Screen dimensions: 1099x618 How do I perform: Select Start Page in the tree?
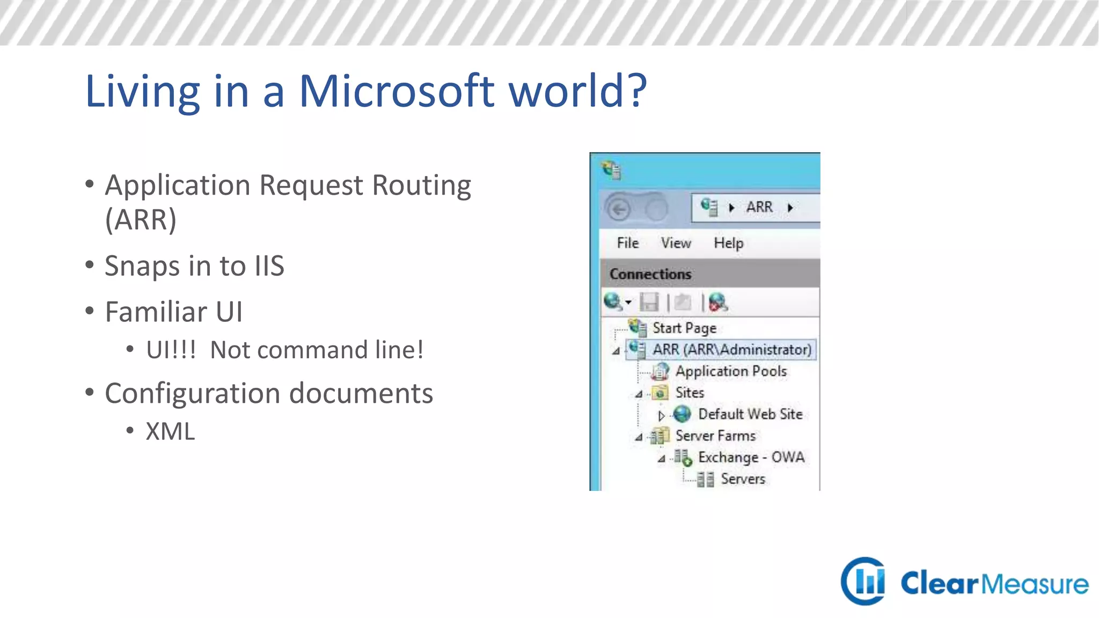pyautogui.click(x=684, y=328)
